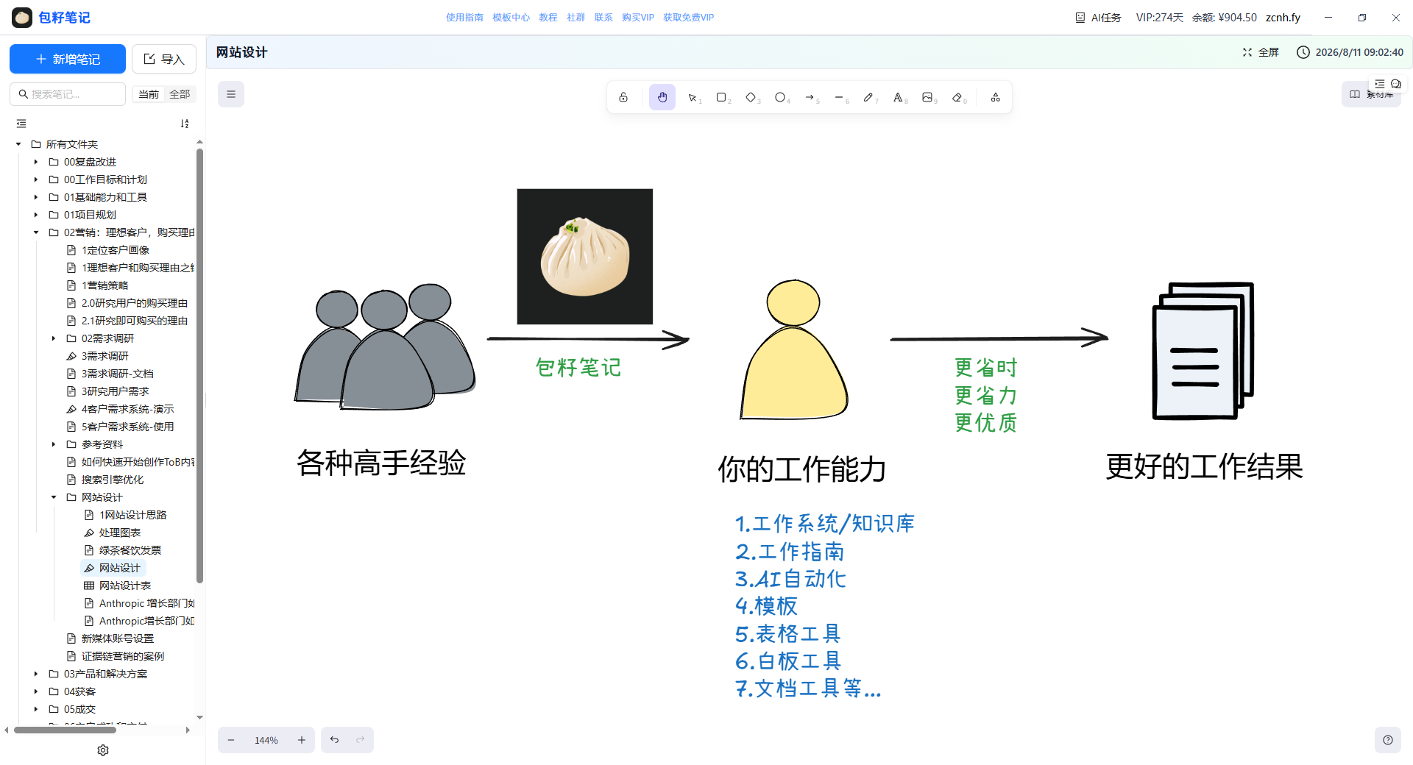Open the 网站设计表 table note
Screen dimensions: 1413x765
click(x=125, y=586)
